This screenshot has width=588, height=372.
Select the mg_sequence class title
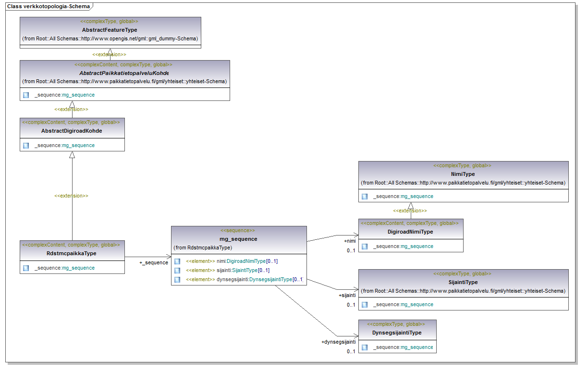[x=239, y=239]
